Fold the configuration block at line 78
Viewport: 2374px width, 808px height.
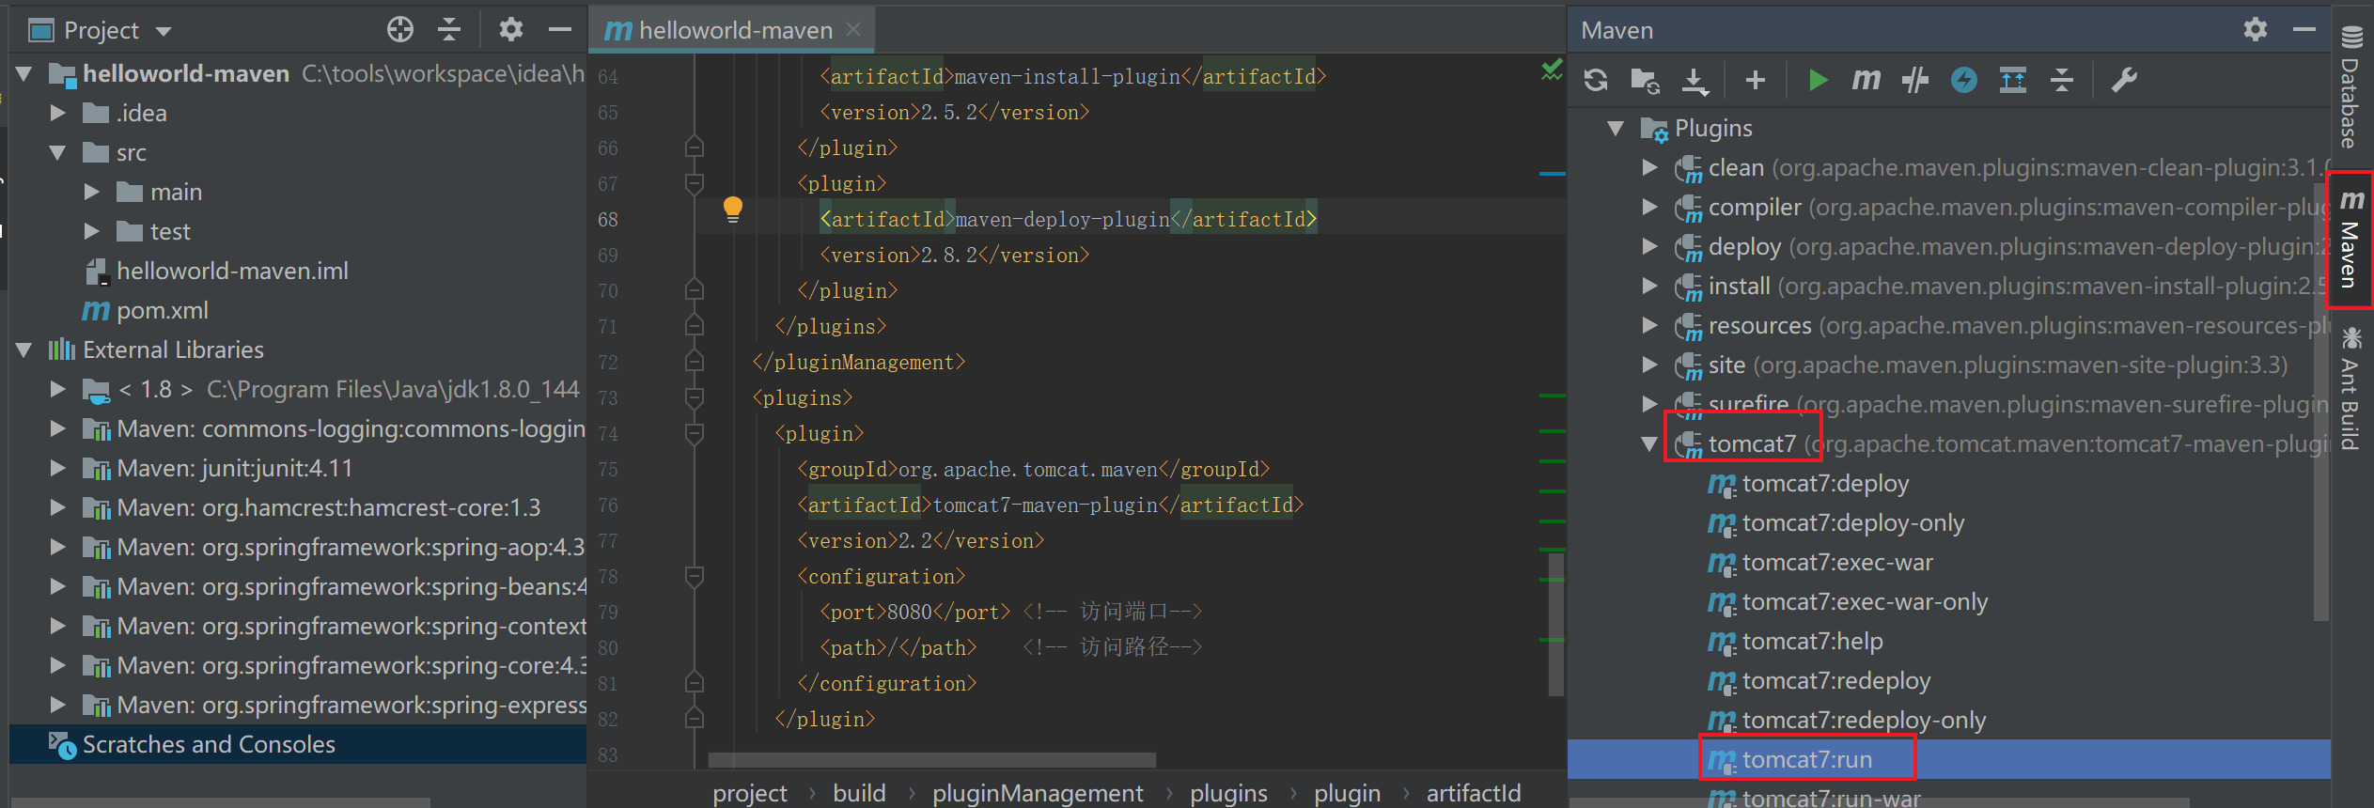pos(695,576)
